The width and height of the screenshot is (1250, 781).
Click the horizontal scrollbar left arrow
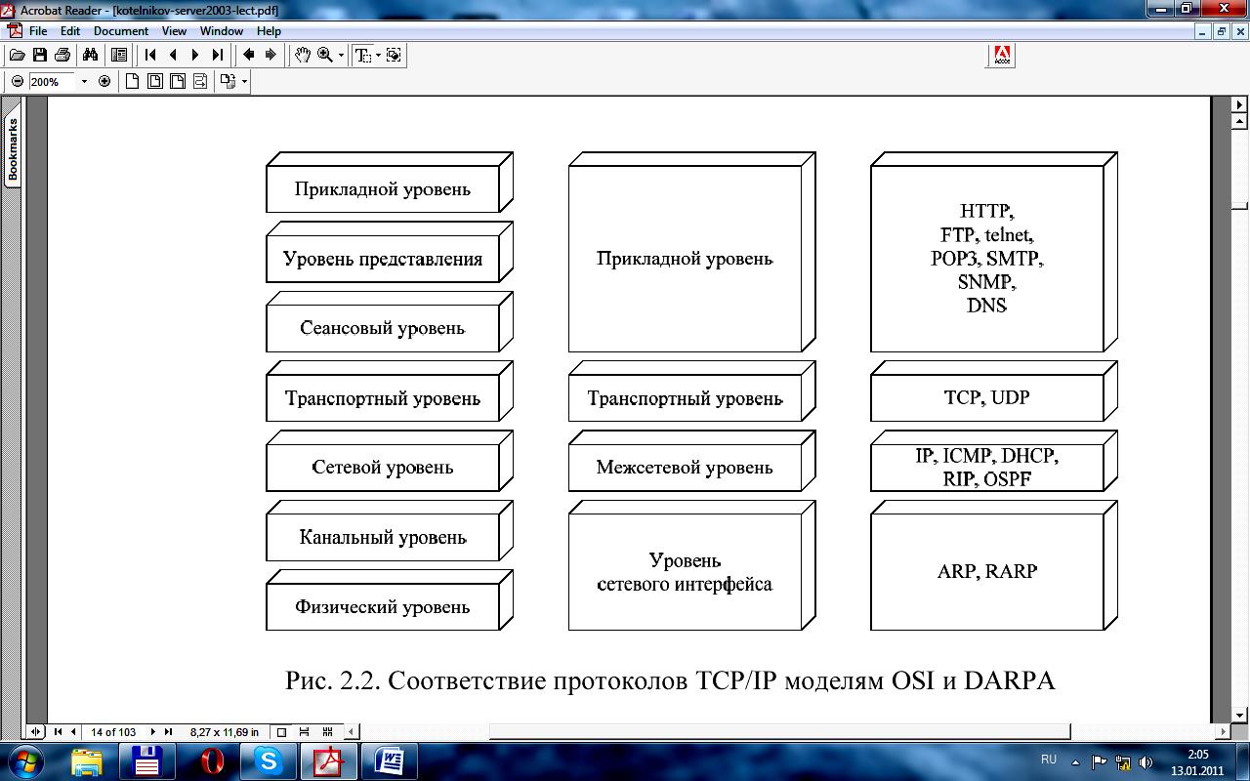[352, 731]
